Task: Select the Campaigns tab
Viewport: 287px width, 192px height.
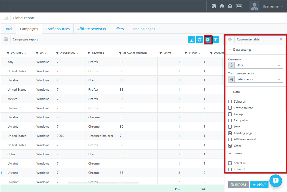Action: [x=29, y=29]
